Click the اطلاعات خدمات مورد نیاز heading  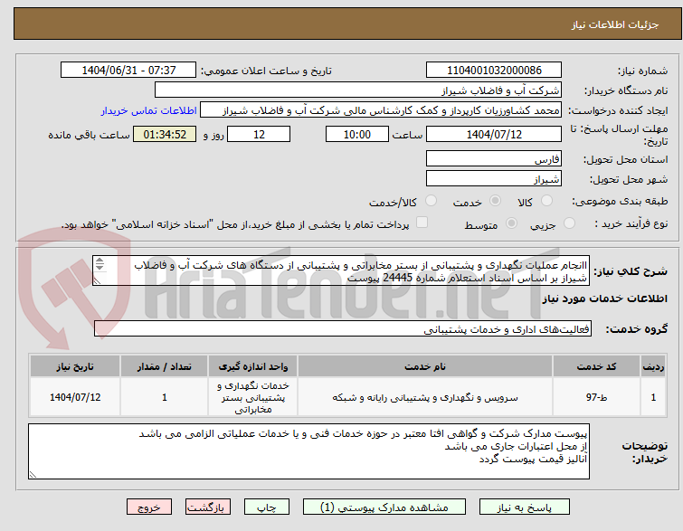pos(604,299)
